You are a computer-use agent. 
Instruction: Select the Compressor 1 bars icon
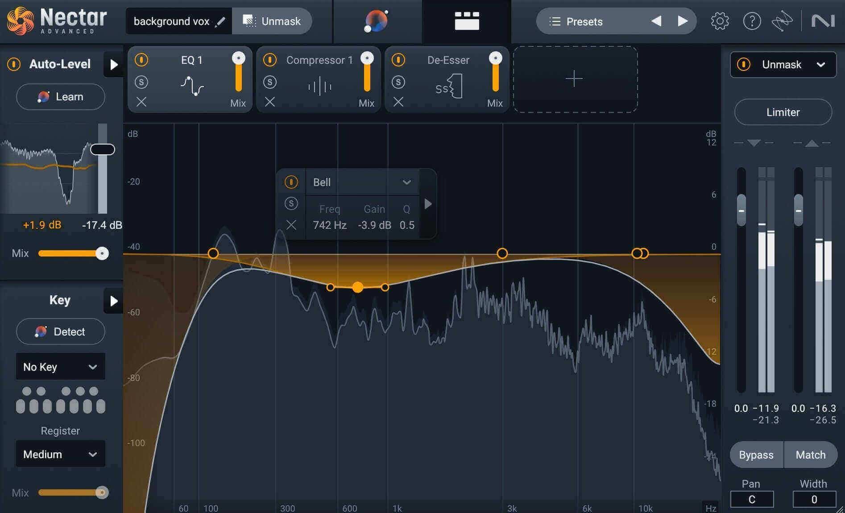pyautogui.click(x=320, y=86)
